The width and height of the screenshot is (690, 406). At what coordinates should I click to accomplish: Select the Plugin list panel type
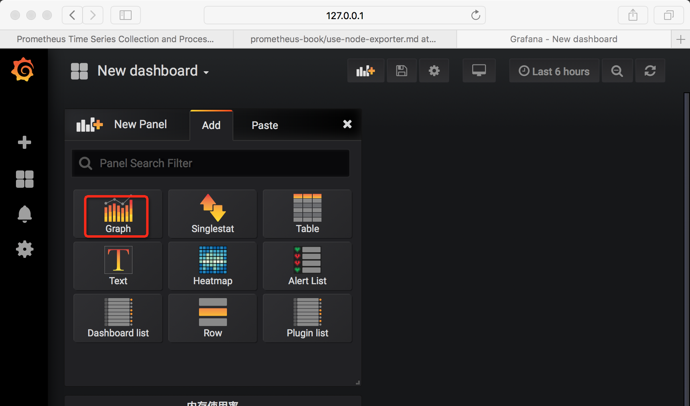click(307, 318)
